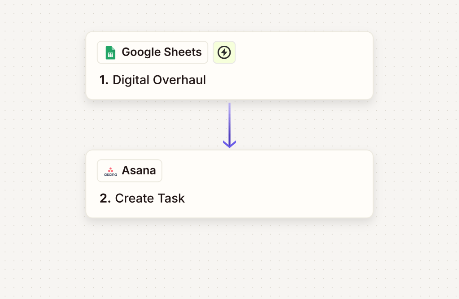Click the Asana logo icon

[110, 171]
